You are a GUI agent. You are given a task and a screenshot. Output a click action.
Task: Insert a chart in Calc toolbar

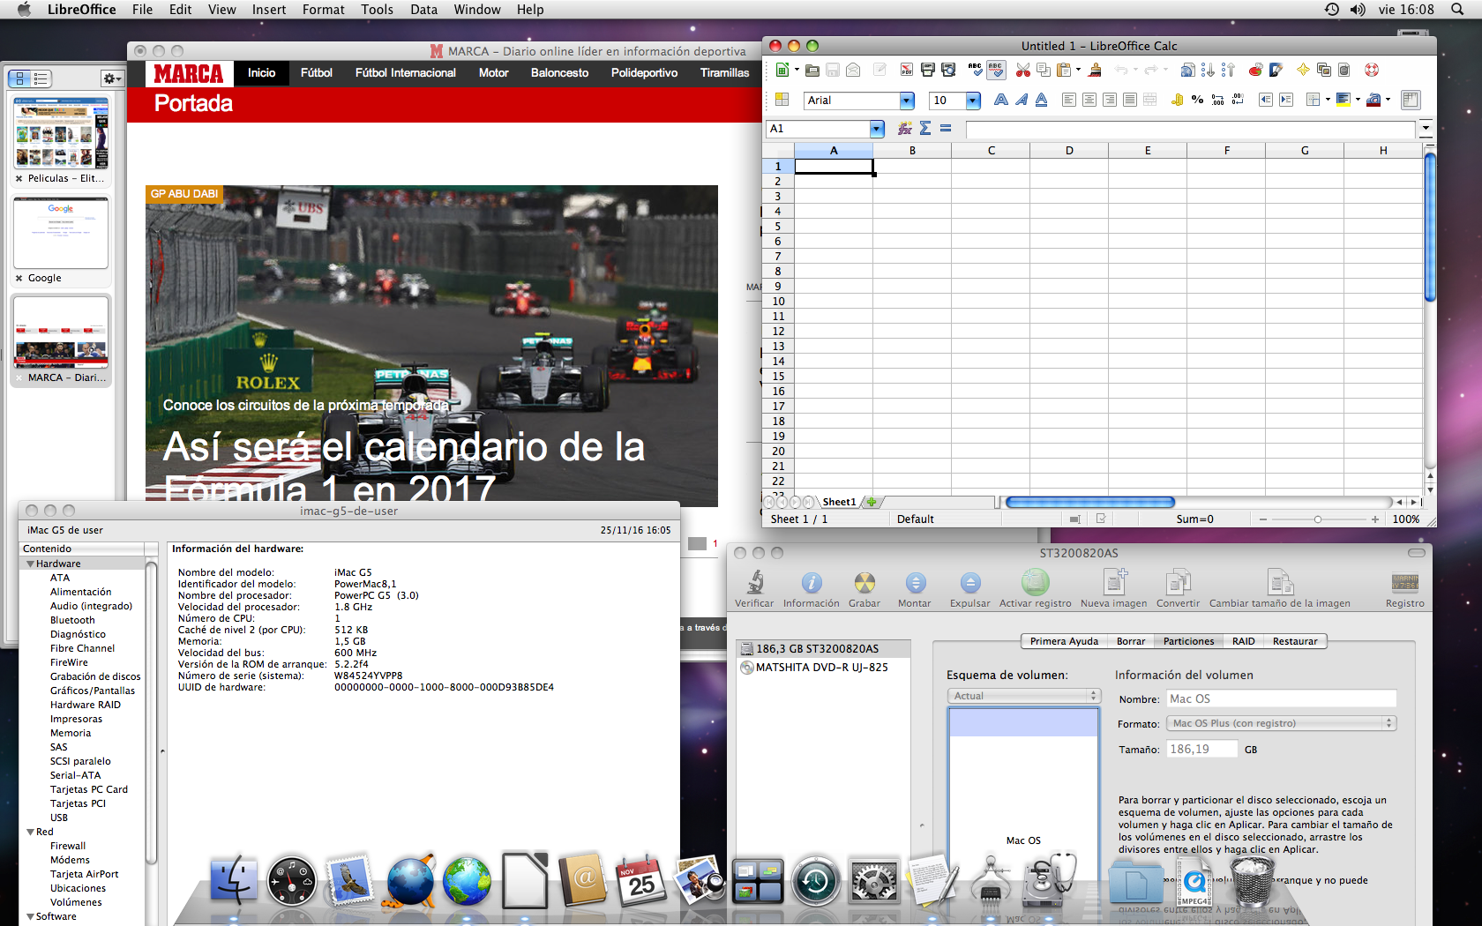[1255, 70]
